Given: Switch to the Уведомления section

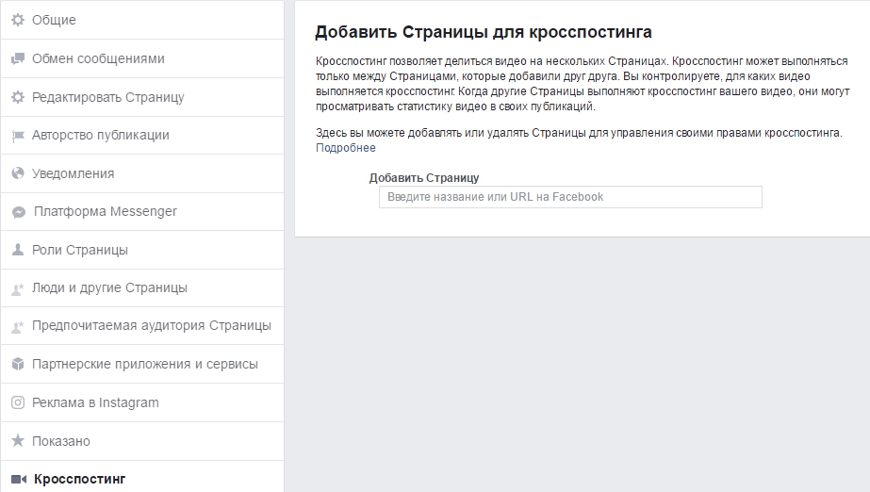Looking at the screenshot, I should tap(73, 173).
